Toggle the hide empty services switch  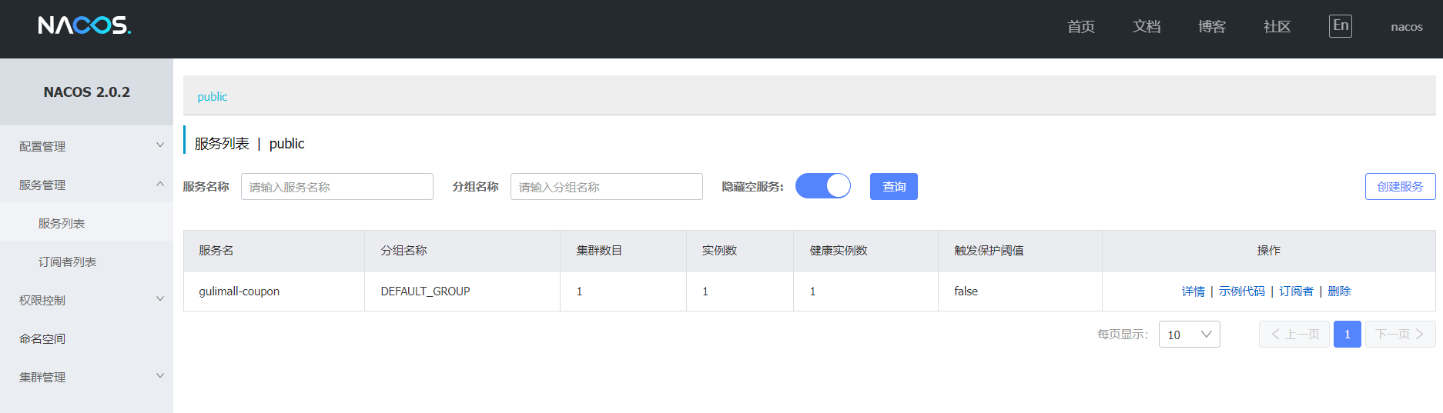pyautogui.click(x=822, y=186)
